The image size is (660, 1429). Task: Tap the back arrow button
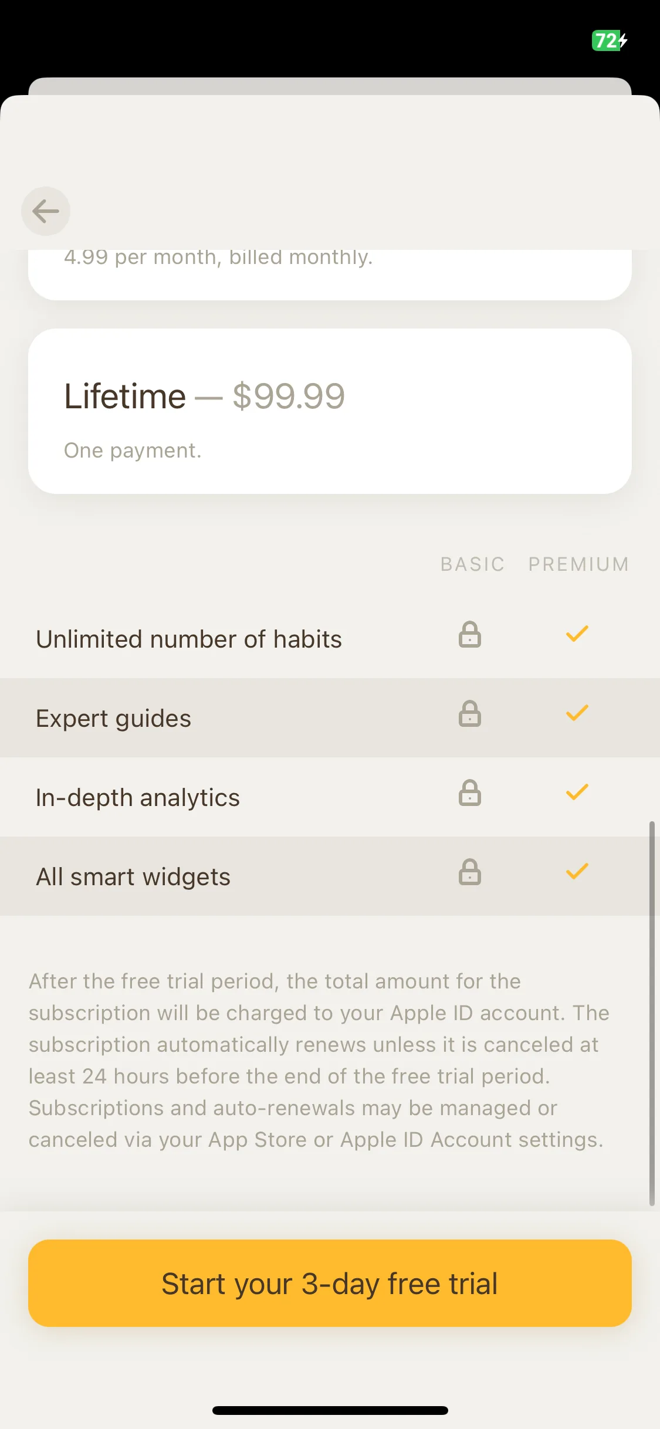point(46,211)
